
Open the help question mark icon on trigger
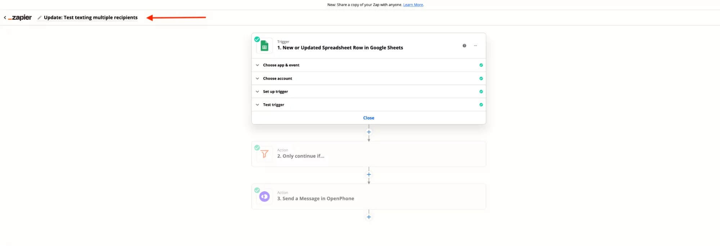click(464, 46)
